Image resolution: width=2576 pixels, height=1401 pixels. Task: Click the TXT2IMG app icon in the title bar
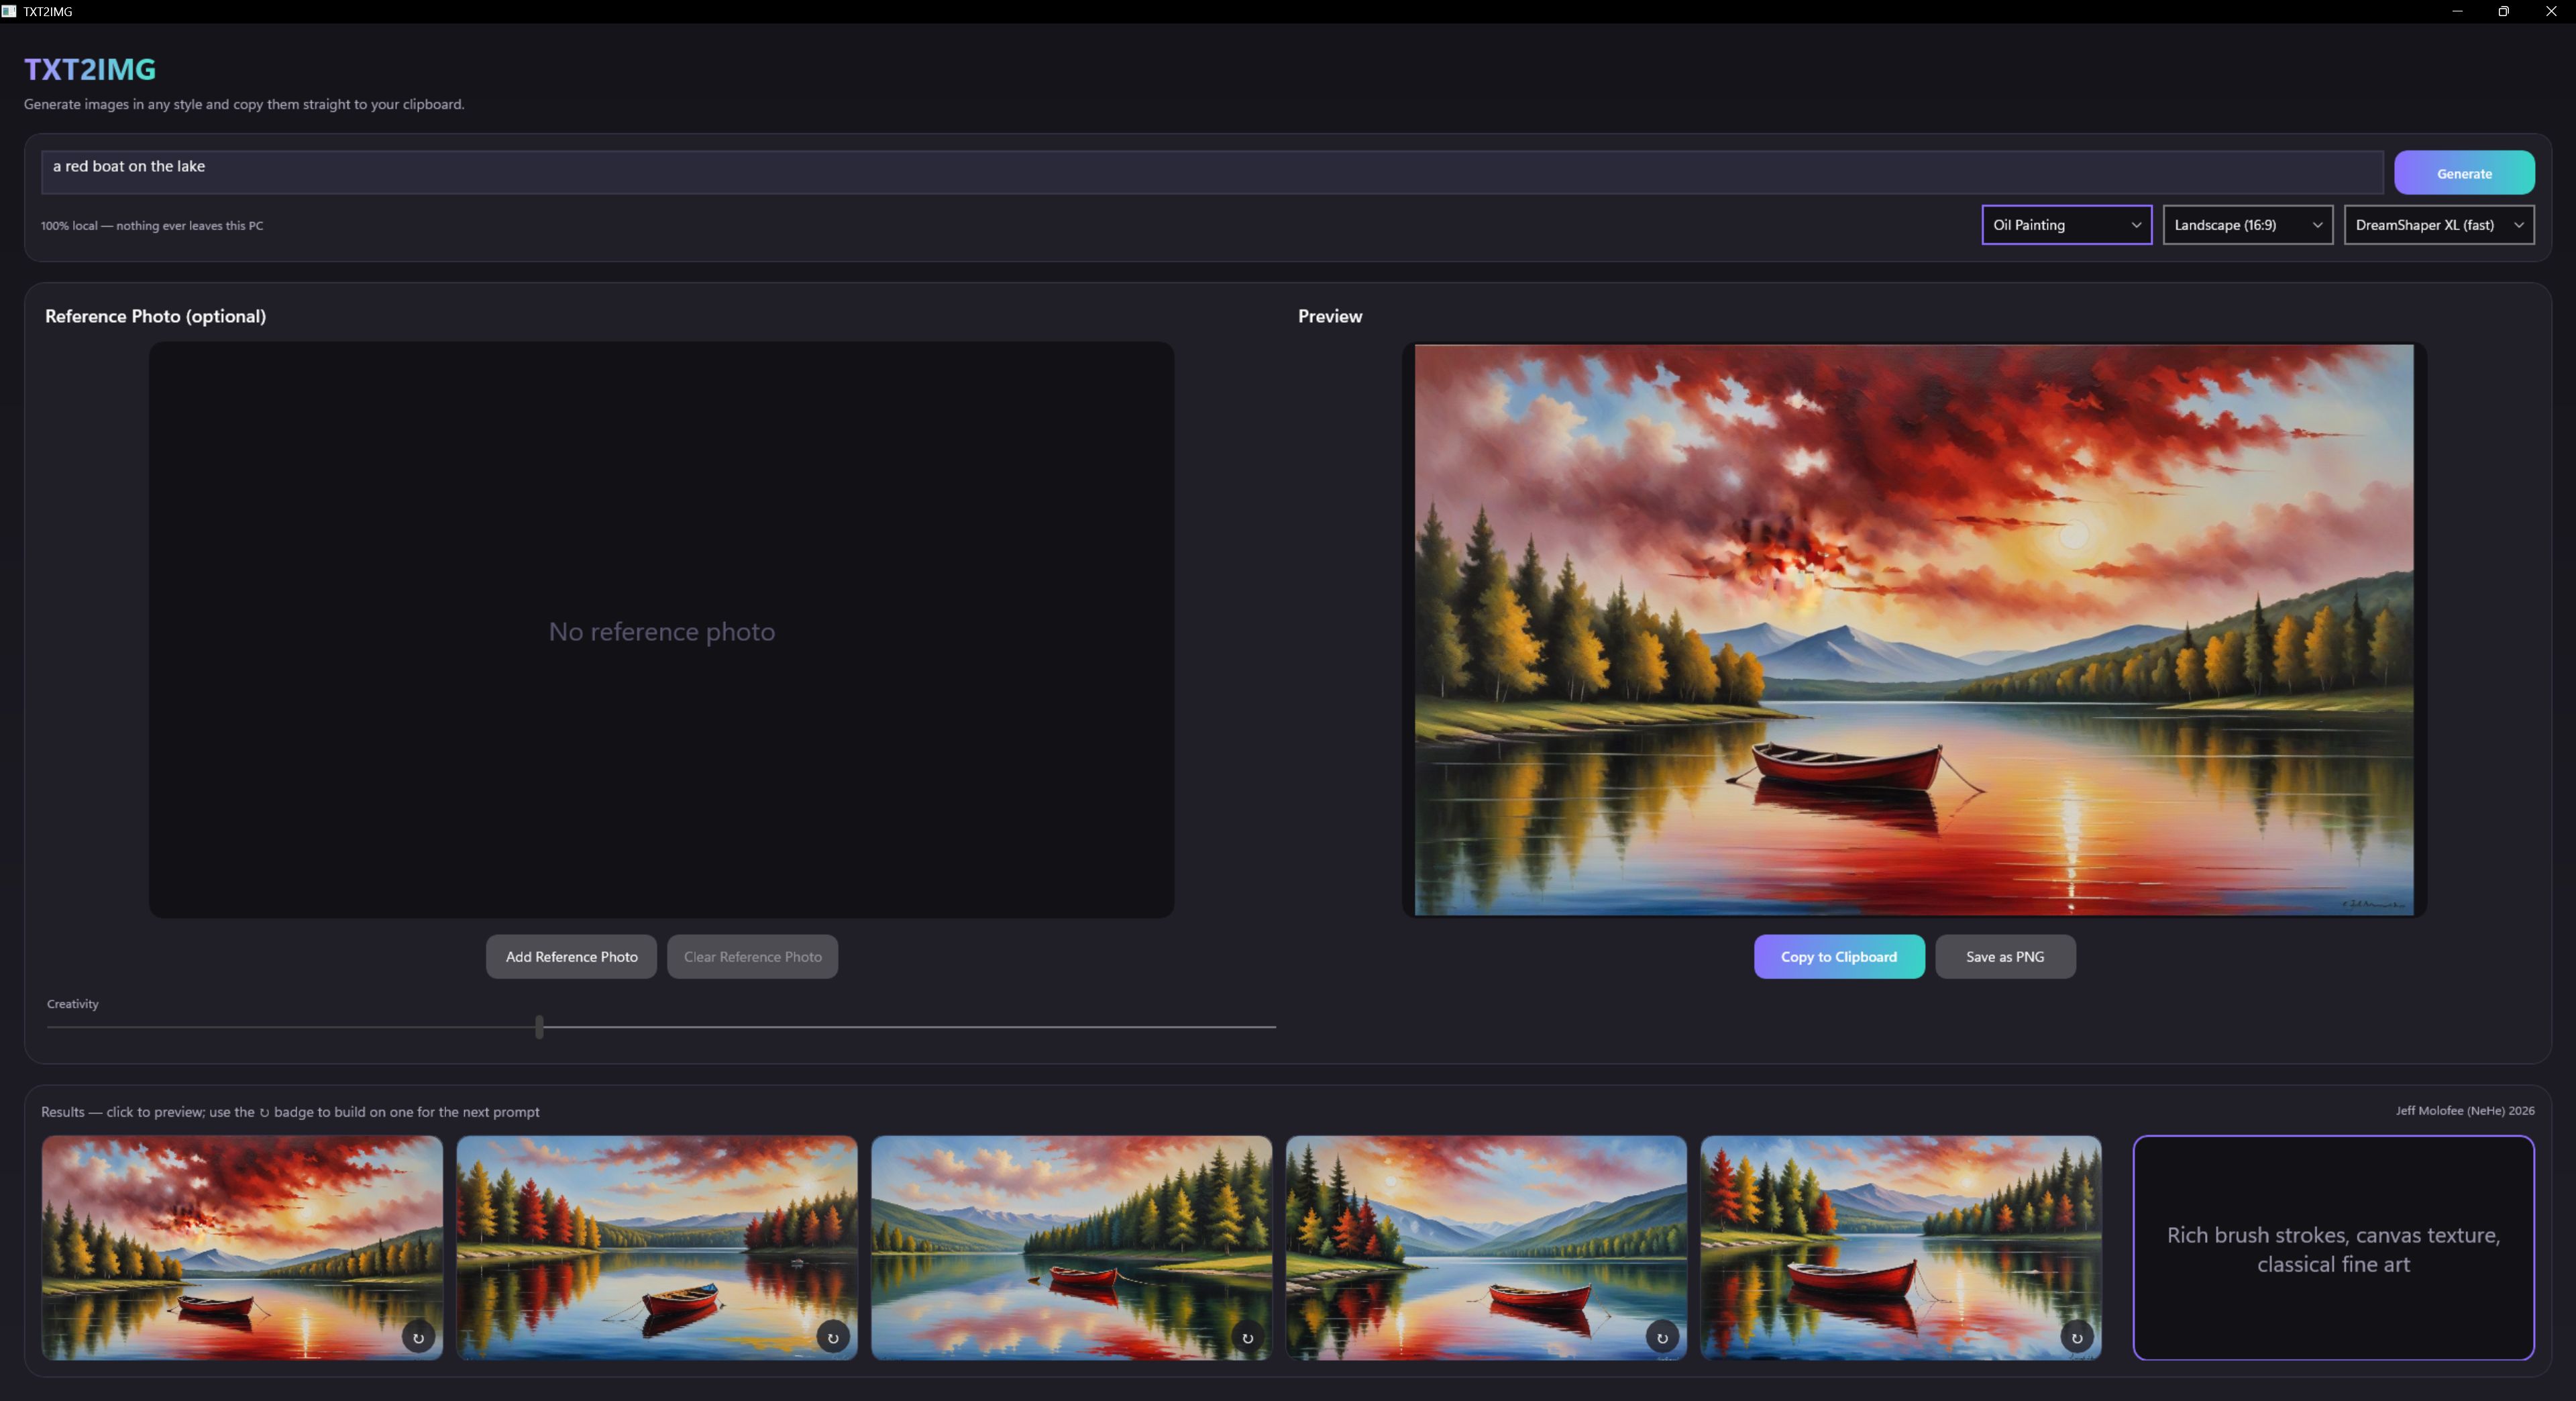point(9,11)
